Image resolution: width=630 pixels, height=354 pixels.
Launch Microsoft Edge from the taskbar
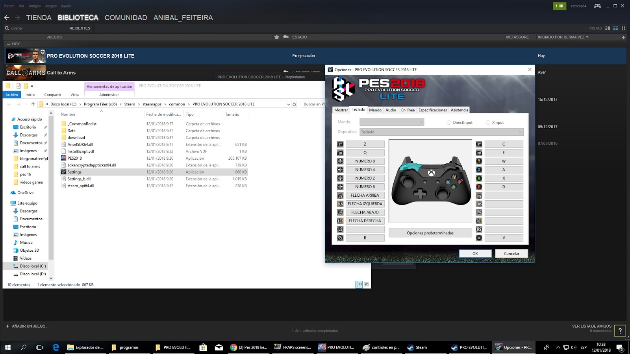[56, 347]
